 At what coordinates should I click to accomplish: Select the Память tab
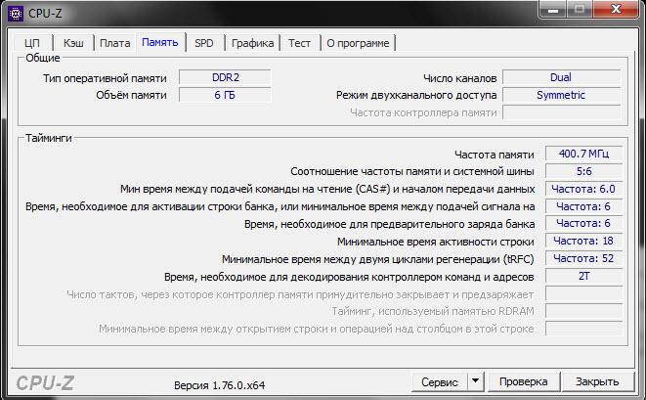click(160, 42)
